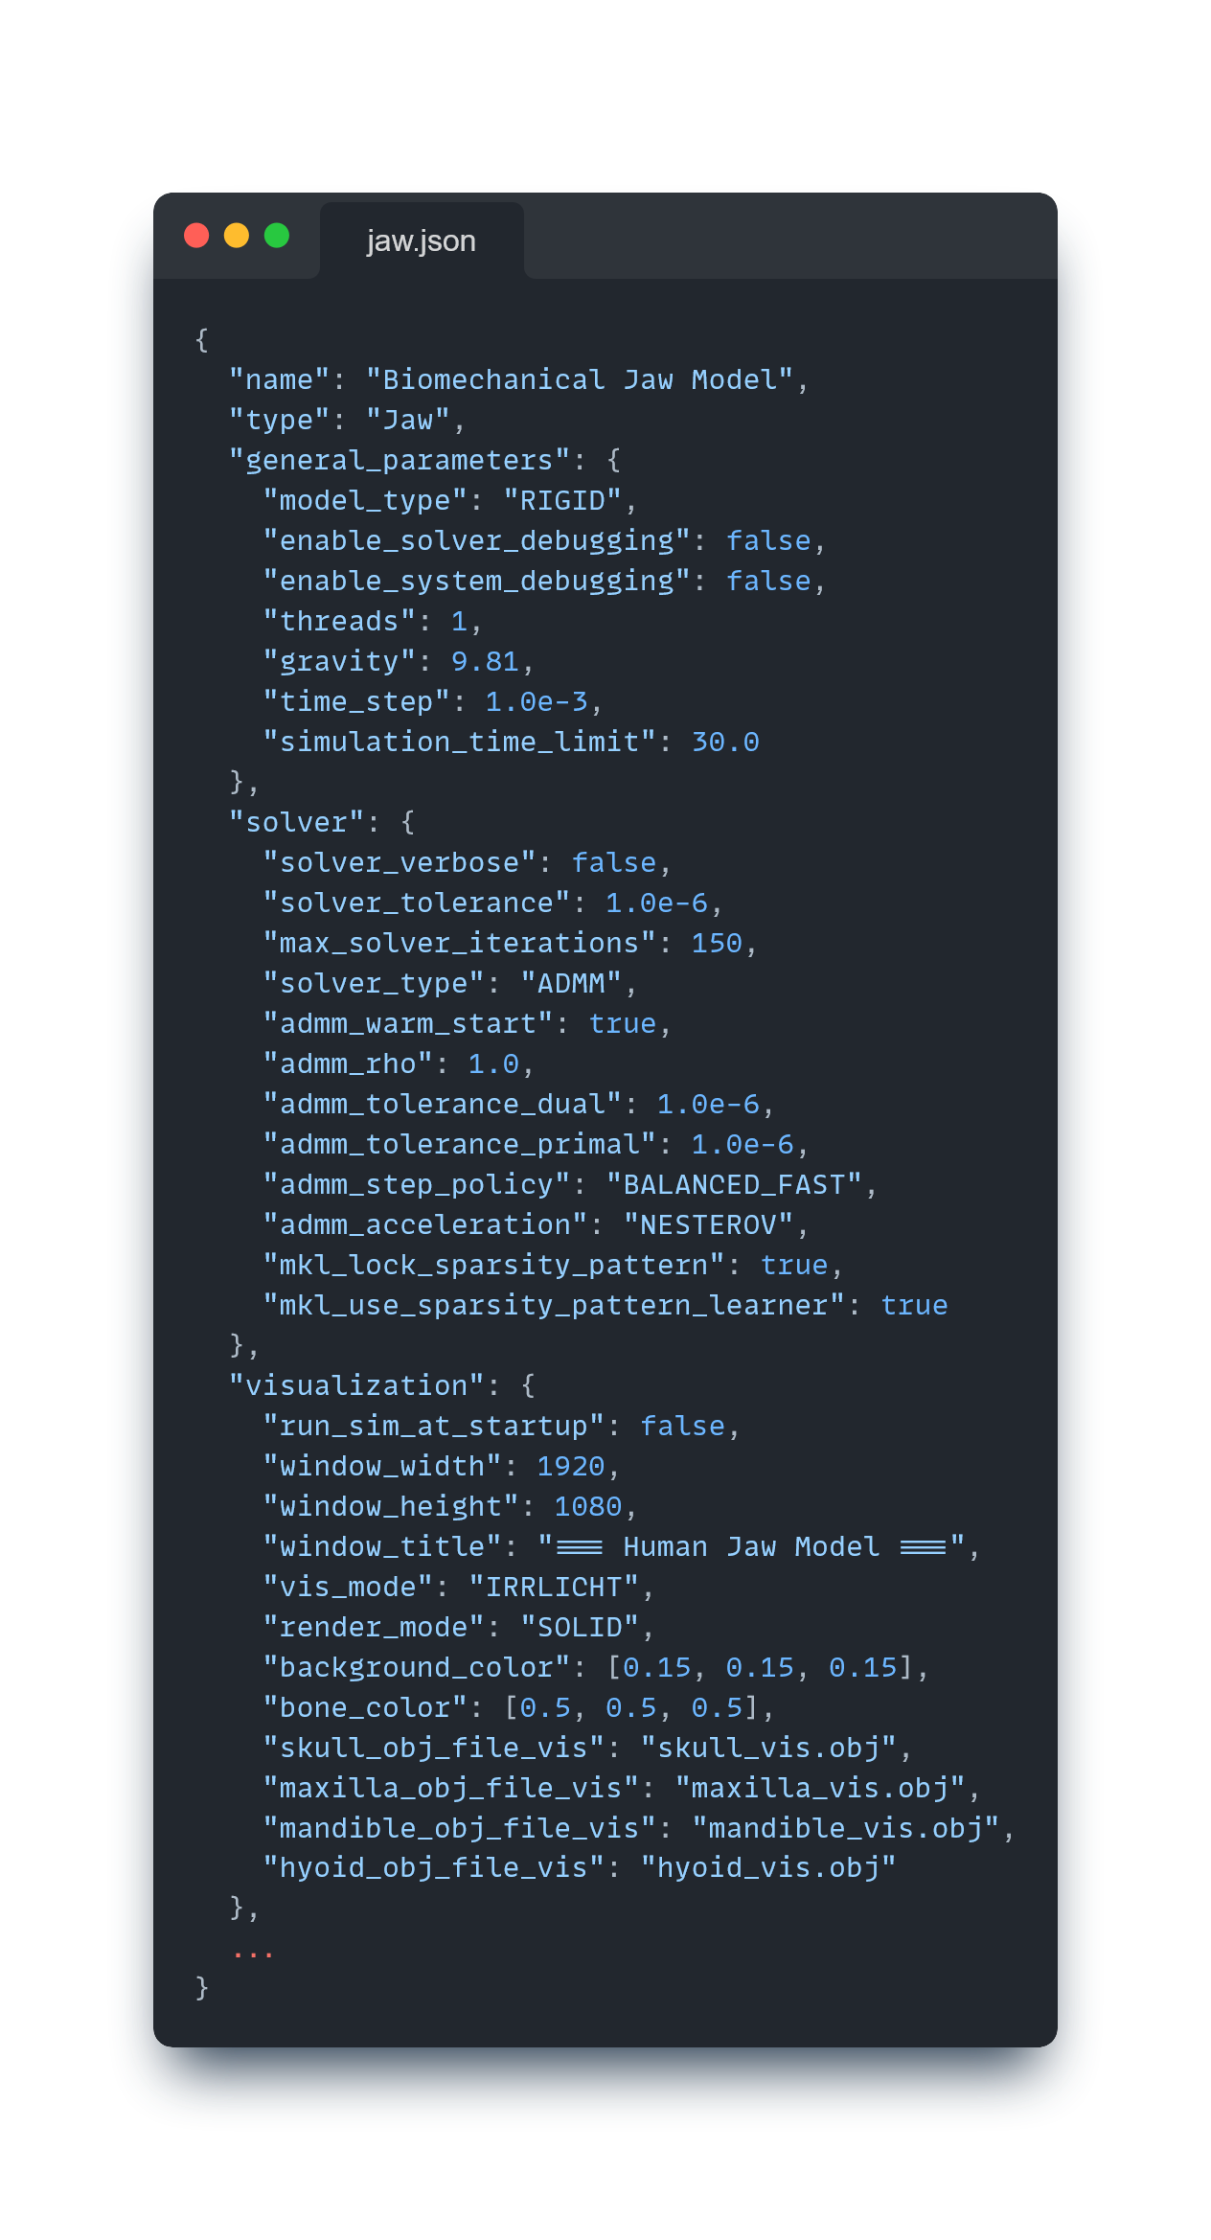The width and height of the screenshot is (1211, 2240).
Task: Click the green maximize window dot
Action: [277, 236]
